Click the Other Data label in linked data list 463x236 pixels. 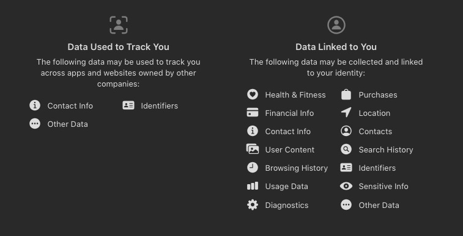coord(379,205)
